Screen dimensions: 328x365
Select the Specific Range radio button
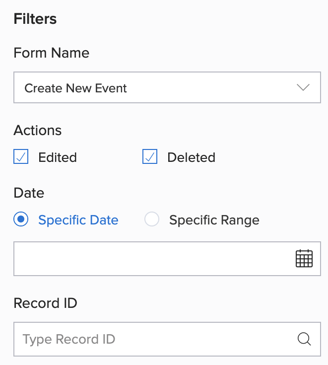152,219
